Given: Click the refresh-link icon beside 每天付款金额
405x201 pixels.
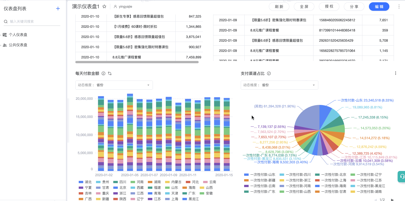Looking at the screenshot, I should tap(110, 73).
